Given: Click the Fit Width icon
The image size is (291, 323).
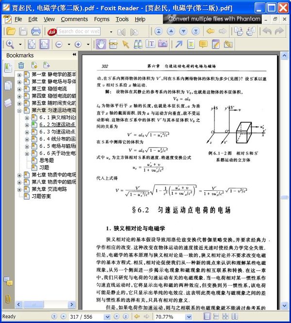Looking at the screenshot, I should [44, 44].
